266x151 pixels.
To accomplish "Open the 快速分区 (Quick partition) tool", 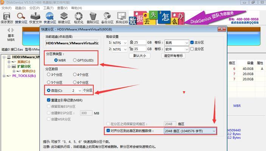I will click(50, 18).
